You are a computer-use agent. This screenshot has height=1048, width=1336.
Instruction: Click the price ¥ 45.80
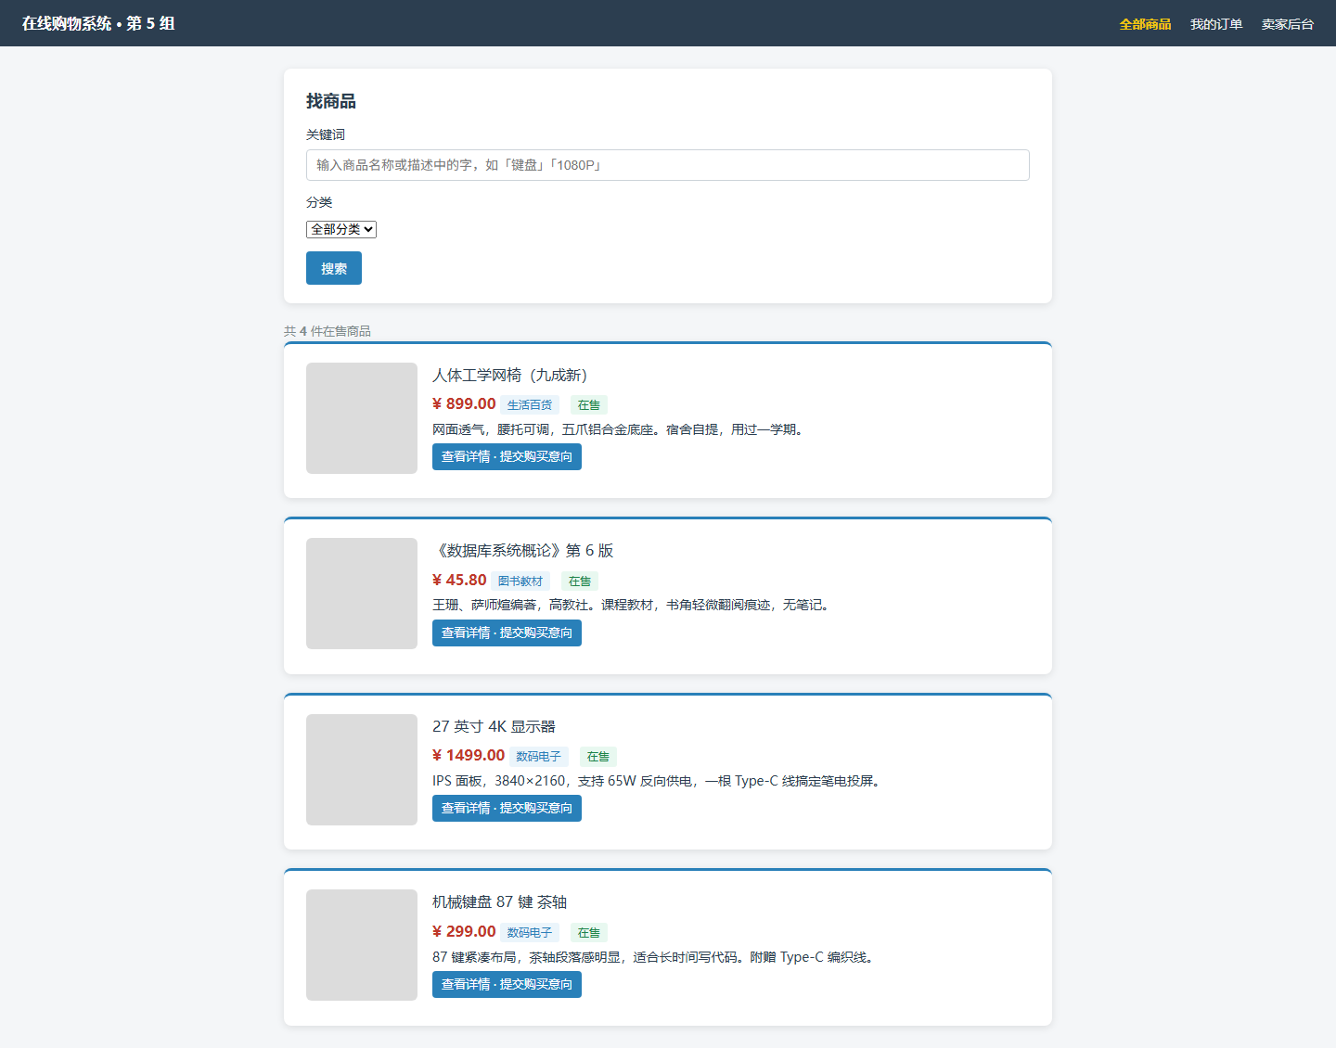pyautogui.click(x=459, y=581)
